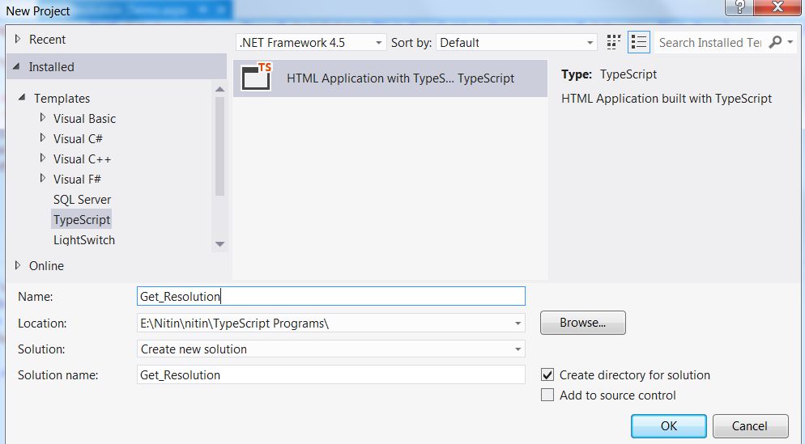
Task: Switch to medium icons list view
Action: (639, 42)
